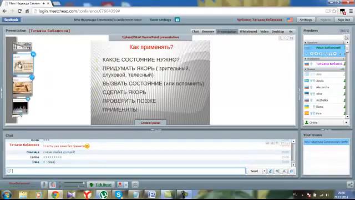Click the A font icon in chat toolbar

tap(285, 171)
